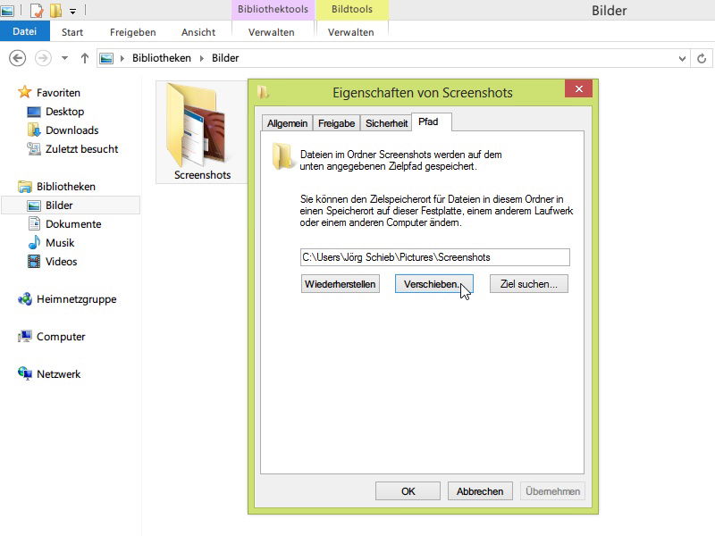Click the Verschieben button
This screenshot has height=536, width=715.
(434, 284)
